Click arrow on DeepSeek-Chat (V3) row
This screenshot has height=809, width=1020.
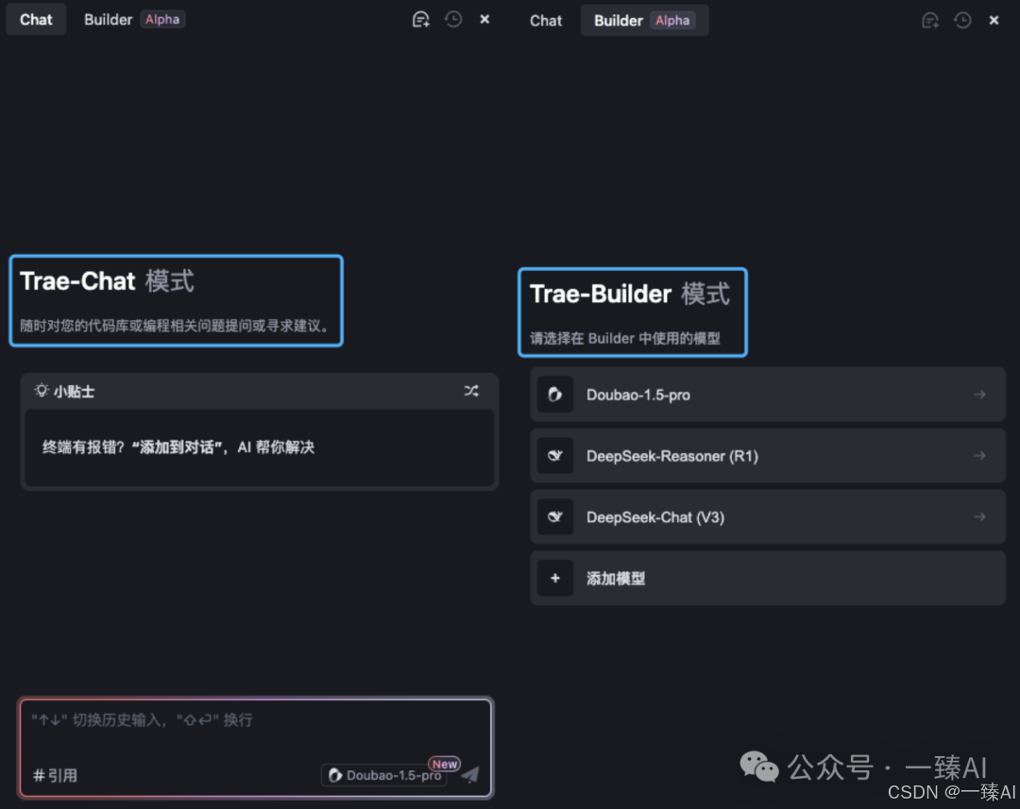click(x=979, y=517)
